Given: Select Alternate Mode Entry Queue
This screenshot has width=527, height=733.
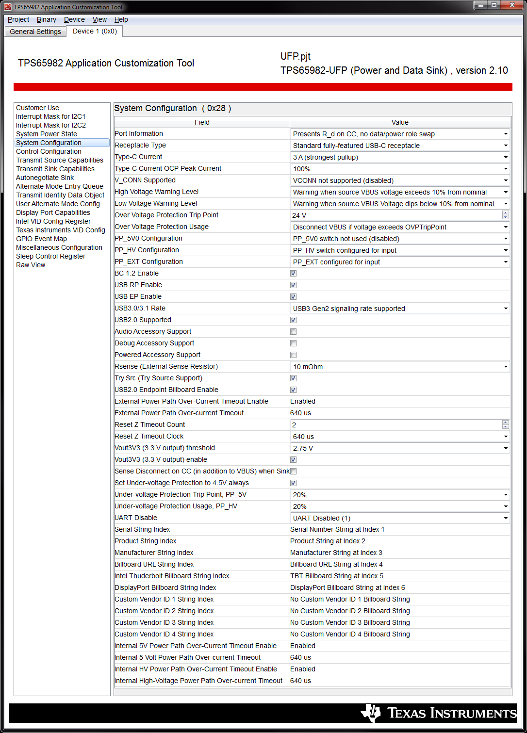Looking at the screenshot, I should pos(60,186).
